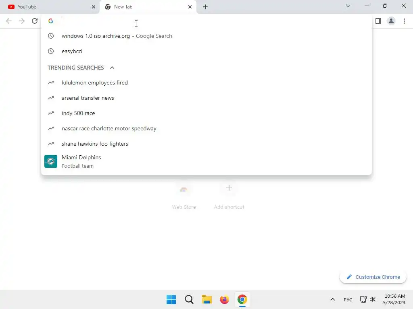This screenshot has height=309, width=413.
Task: Open the Windows Start menu
Action: click(x=171, y=299)
